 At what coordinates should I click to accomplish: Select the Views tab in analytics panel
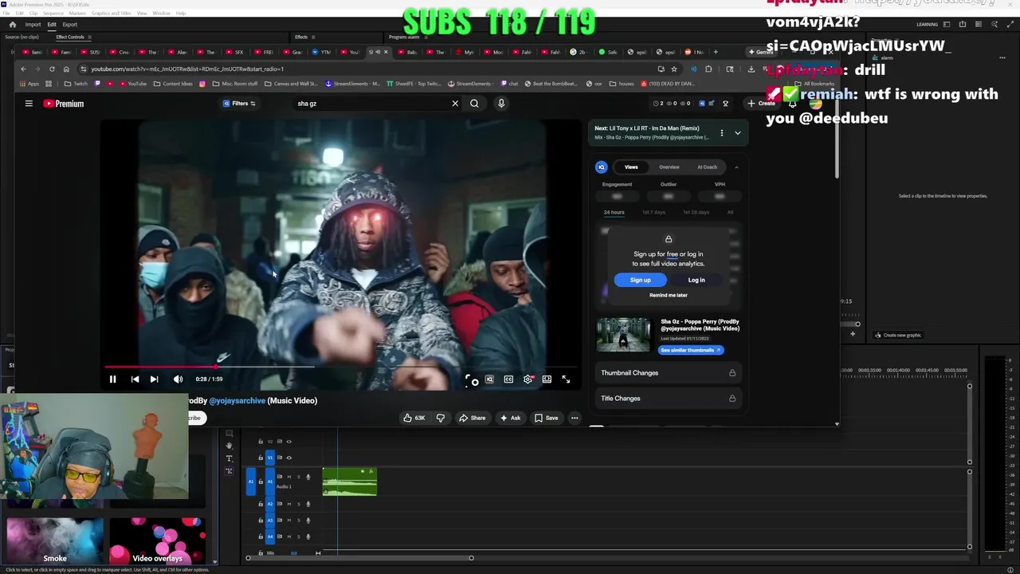tap(631, 167)
